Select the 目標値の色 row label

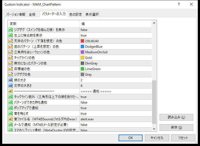(22, 69)
